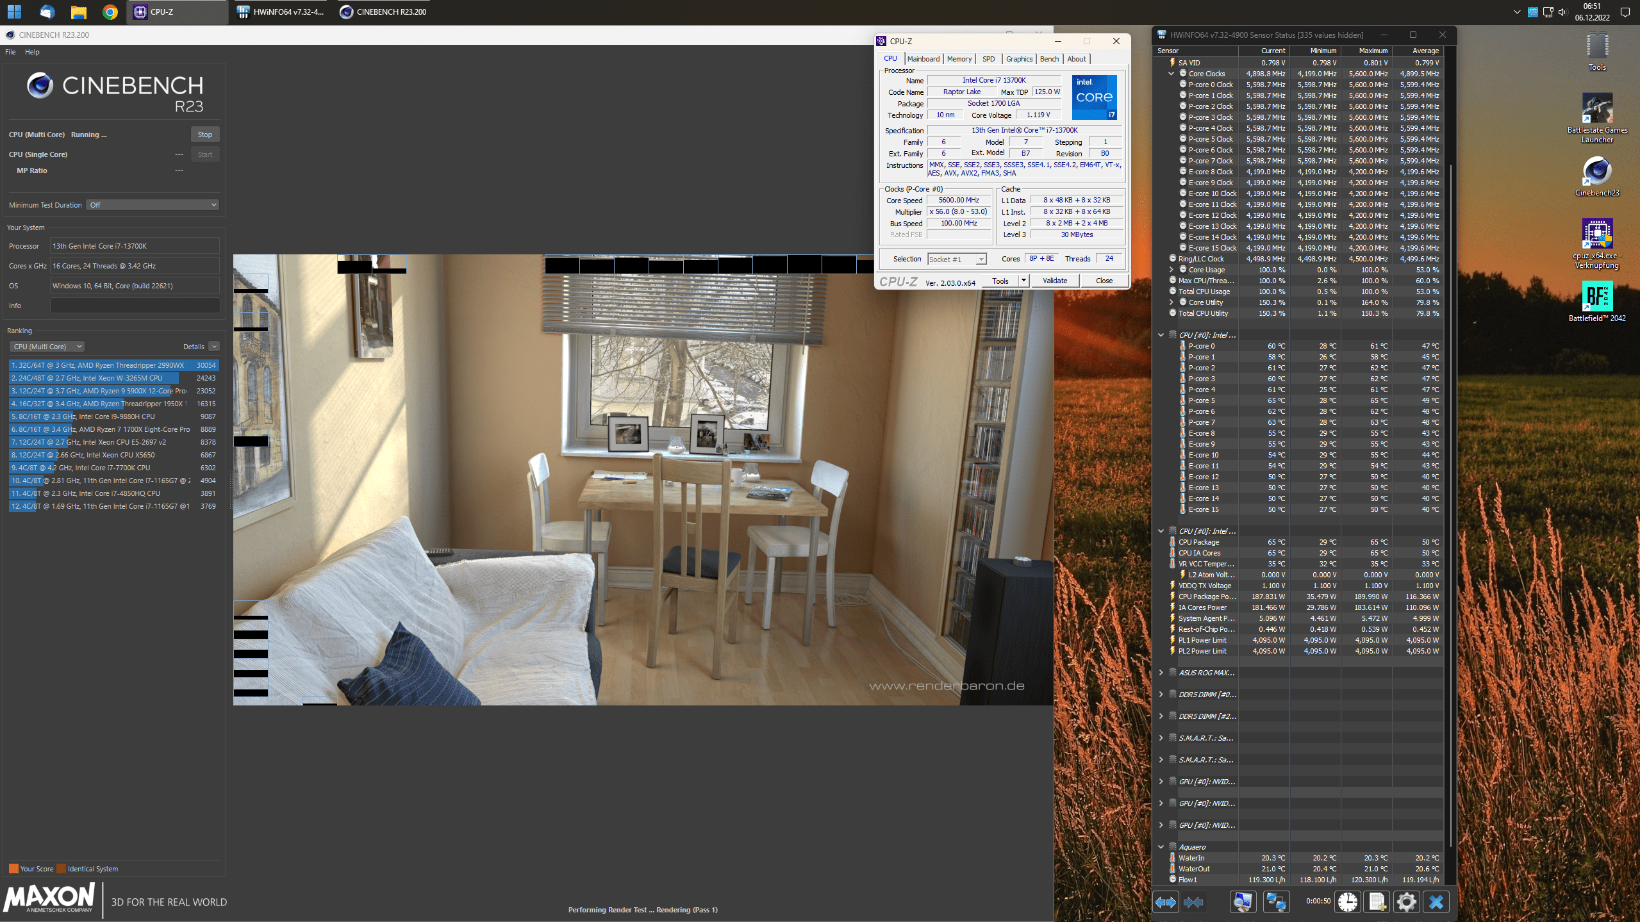Open Minimum Test Duration dropdown
The width and height of the screenshot is (1640, 922).
153,205
